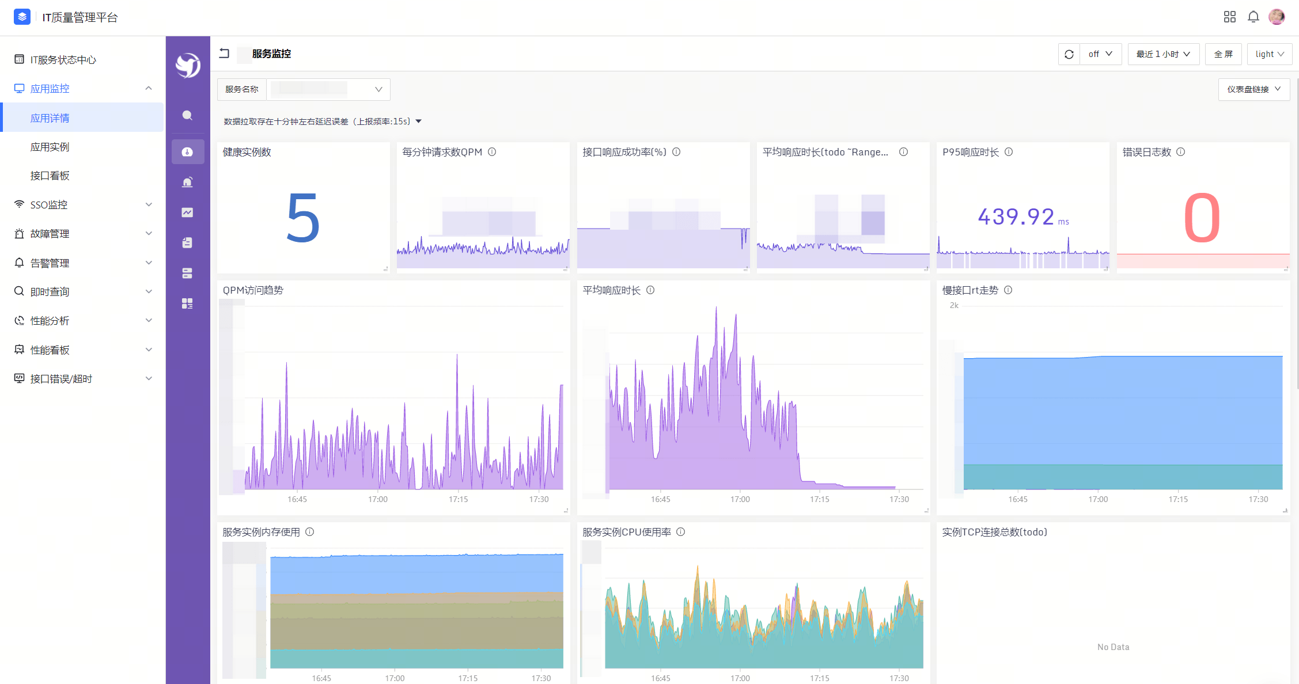Click the 故障管理 icon
The width and height of the screenshot is (1299, 684).
pyautogui.click(x=19, y=234)
